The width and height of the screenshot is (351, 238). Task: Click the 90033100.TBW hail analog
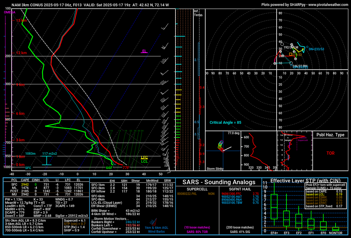[x=232, y=202]
